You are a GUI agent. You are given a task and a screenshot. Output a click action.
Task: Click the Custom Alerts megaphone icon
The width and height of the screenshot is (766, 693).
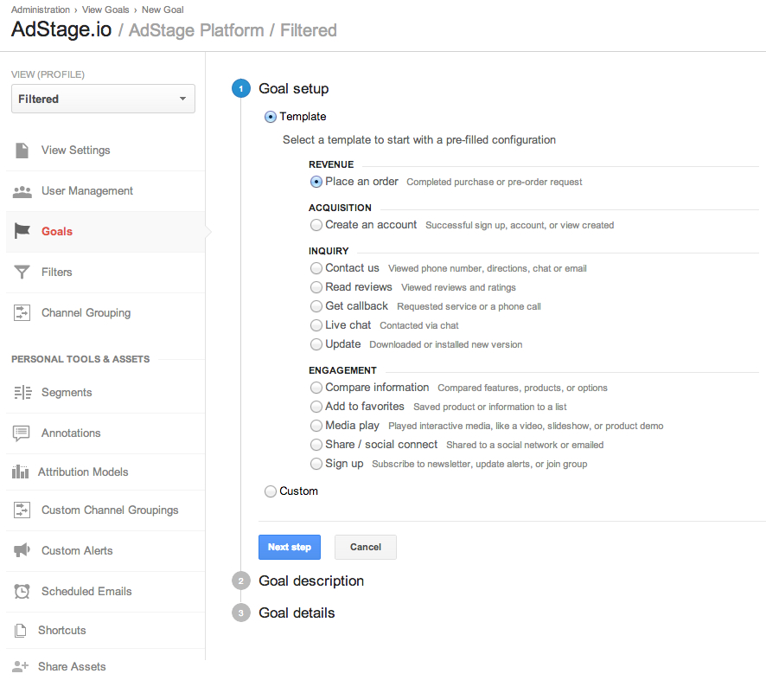pos(21,550)
